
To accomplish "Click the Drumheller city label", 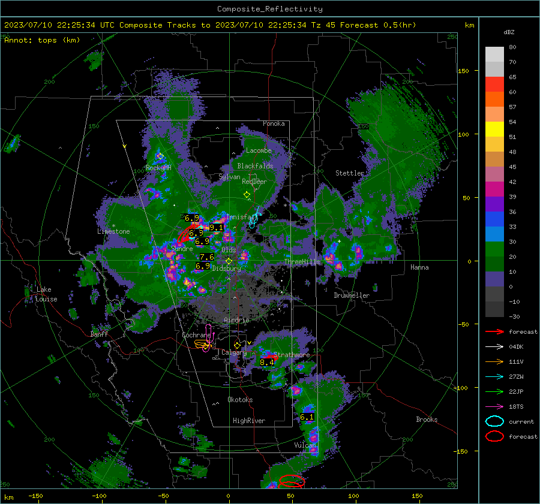I will tap(352, 295).
